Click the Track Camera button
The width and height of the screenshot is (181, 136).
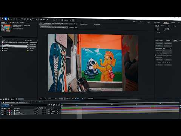[x=160, y=43]
